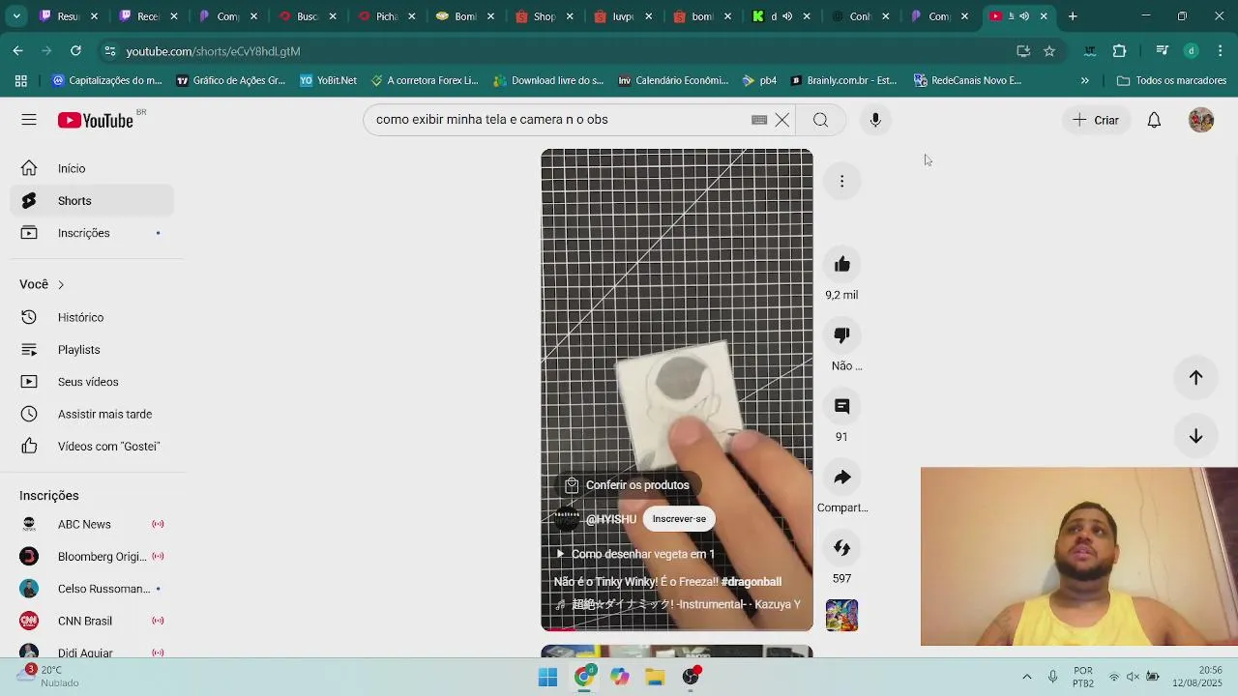The image size is (1238, 696).
Task: Open the Celso Russomanno subscription
Action: 93,589
